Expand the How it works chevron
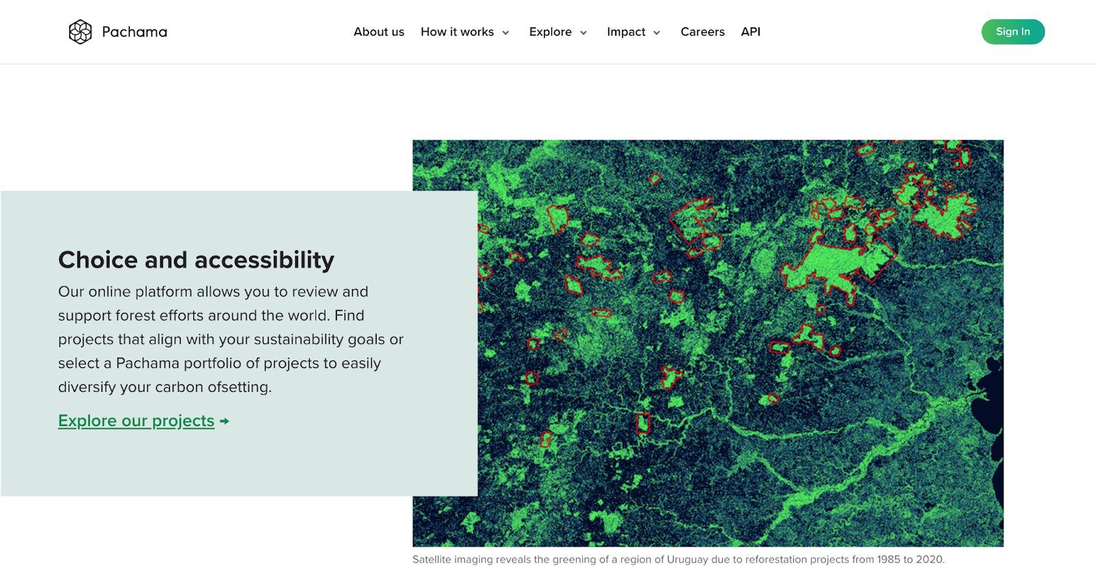 (x=506, y=33)
